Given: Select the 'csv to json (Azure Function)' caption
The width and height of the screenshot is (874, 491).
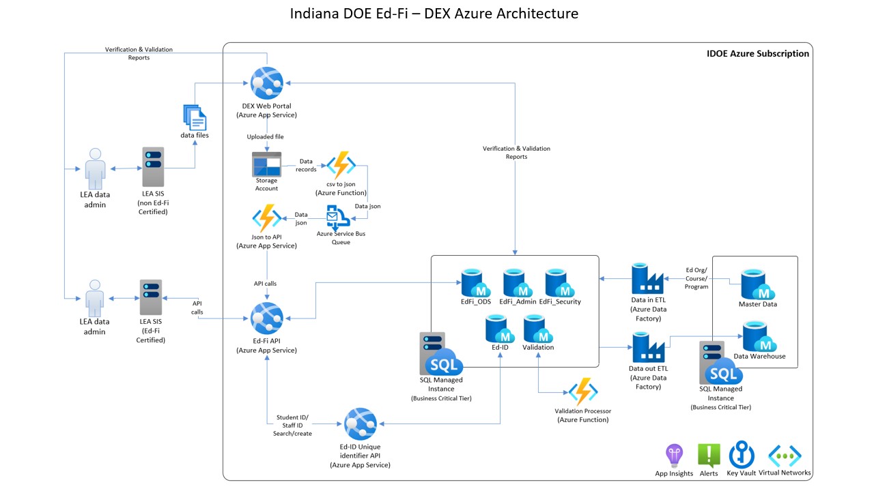Looking at the screenshot, I should click(x=341, y=189).
